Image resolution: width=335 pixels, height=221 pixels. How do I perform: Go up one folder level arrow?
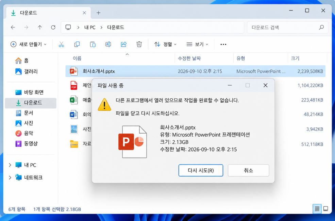click(x=40, y=27)
